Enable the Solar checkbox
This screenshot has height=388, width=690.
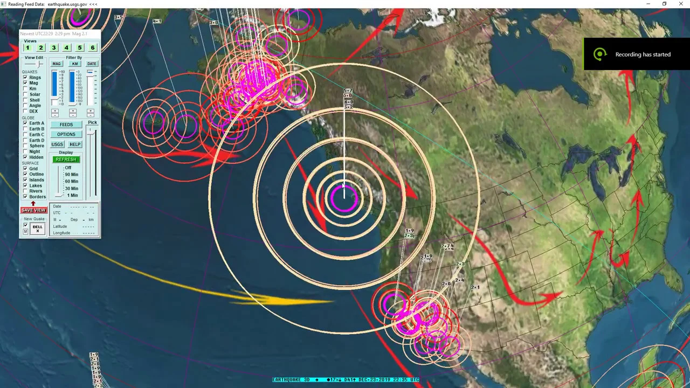(x=25, y=94)
